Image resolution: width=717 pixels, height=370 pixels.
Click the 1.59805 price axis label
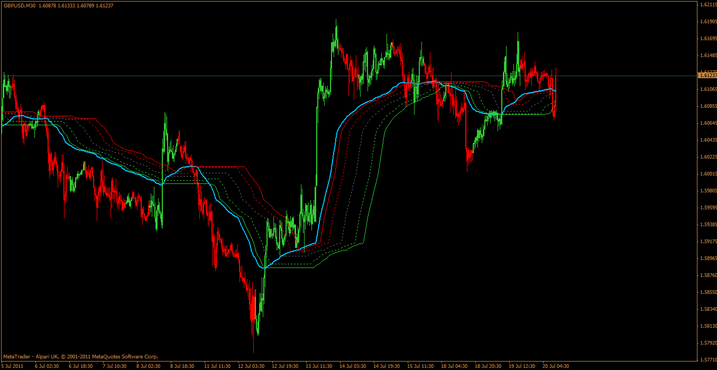[x=707, y=191]
